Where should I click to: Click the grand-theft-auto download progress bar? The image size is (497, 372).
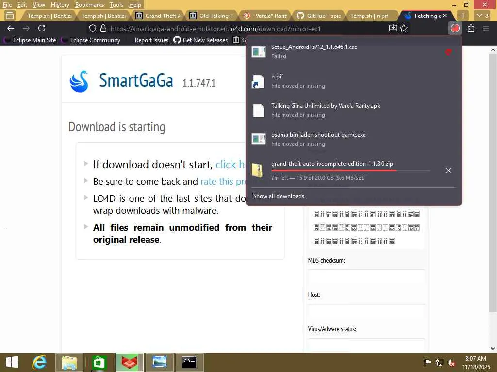click(x=350, y=170)
